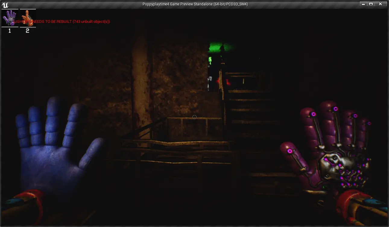Click the Unreal Engine logo in title bar

[5, 5]
